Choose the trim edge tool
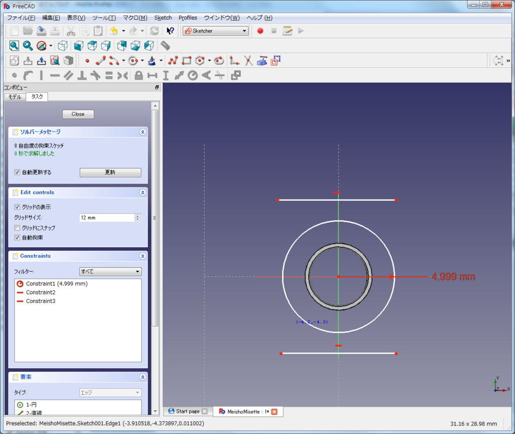The image size is (515, 434). (248, 61)
